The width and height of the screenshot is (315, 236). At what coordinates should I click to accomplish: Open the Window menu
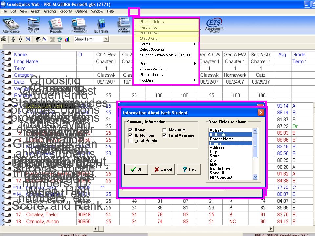pos(97,11)
